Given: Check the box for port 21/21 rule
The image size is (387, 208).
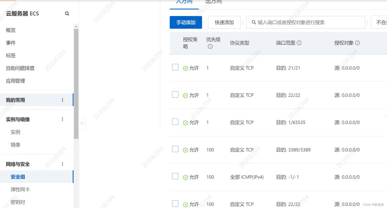Looking at the screenshot, I should click(x=175, y=67).
